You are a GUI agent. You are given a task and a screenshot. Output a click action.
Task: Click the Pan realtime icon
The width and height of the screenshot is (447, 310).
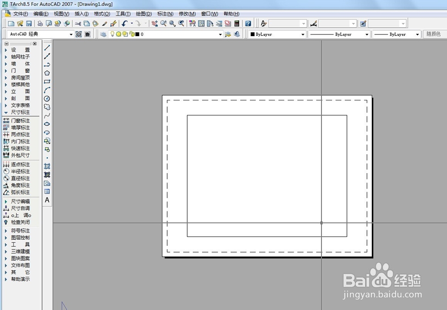(155, 23)
